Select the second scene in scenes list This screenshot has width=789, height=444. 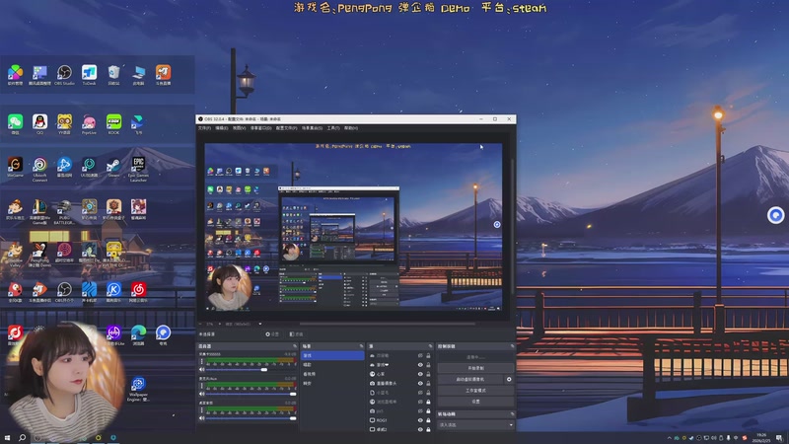coord(332,364)
